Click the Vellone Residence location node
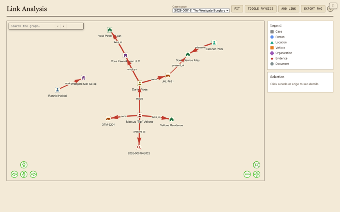Viewport: 340px width, 212px height. 172,119
